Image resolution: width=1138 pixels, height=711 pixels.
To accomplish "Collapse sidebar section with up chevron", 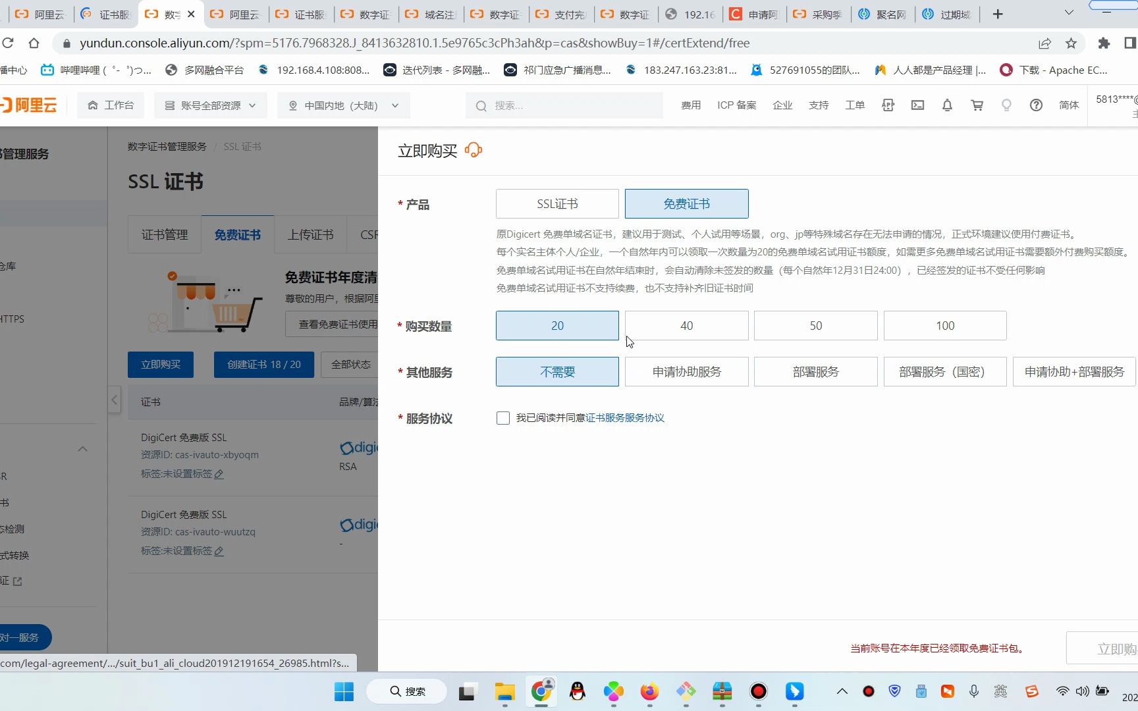I will coord(82,449).
